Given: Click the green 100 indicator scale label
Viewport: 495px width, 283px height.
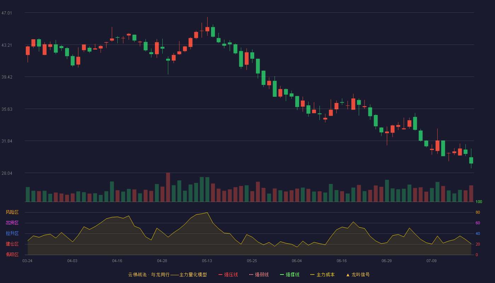Looking at the screenshot, I should tap(479, 202).
